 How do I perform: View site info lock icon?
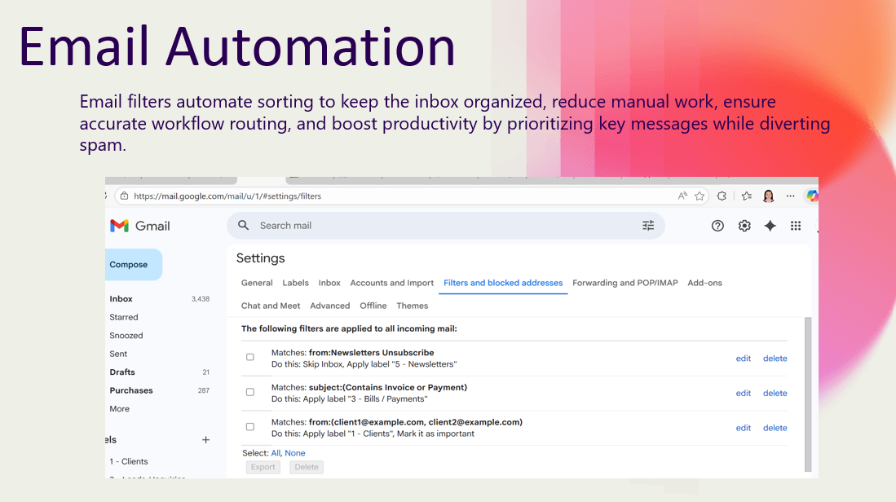point(124,196)
